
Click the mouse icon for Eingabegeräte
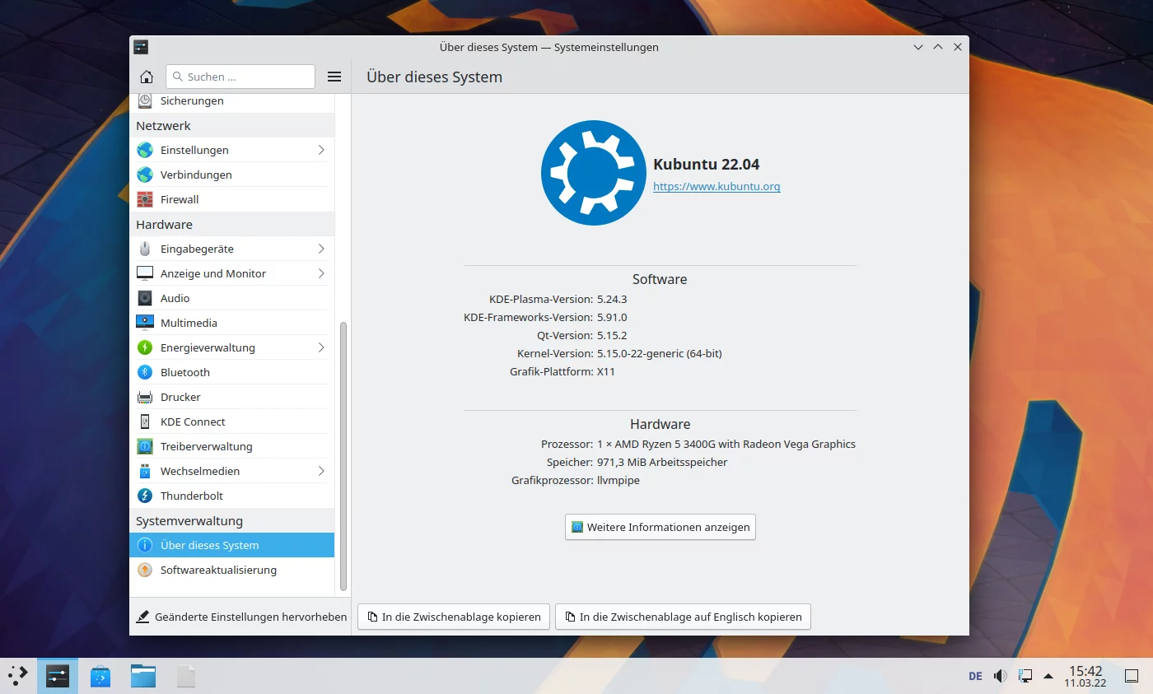145,249
